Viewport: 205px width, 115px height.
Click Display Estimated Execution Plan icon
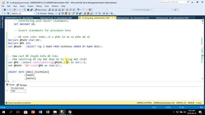tap(63, 13)
